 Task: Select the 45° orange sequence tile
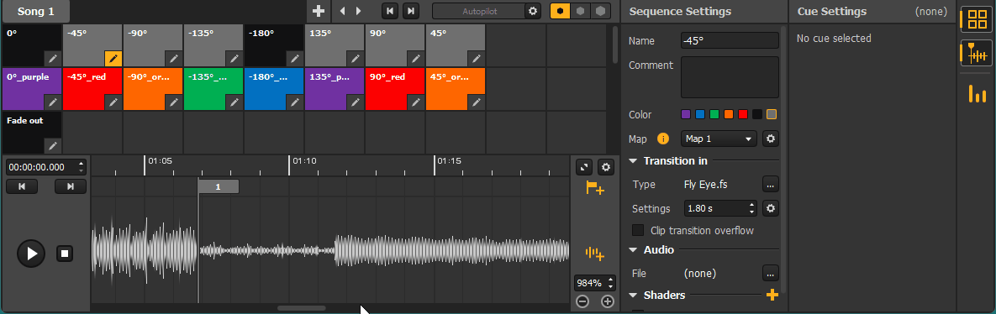pyautogui.click(x=456, y=90)
